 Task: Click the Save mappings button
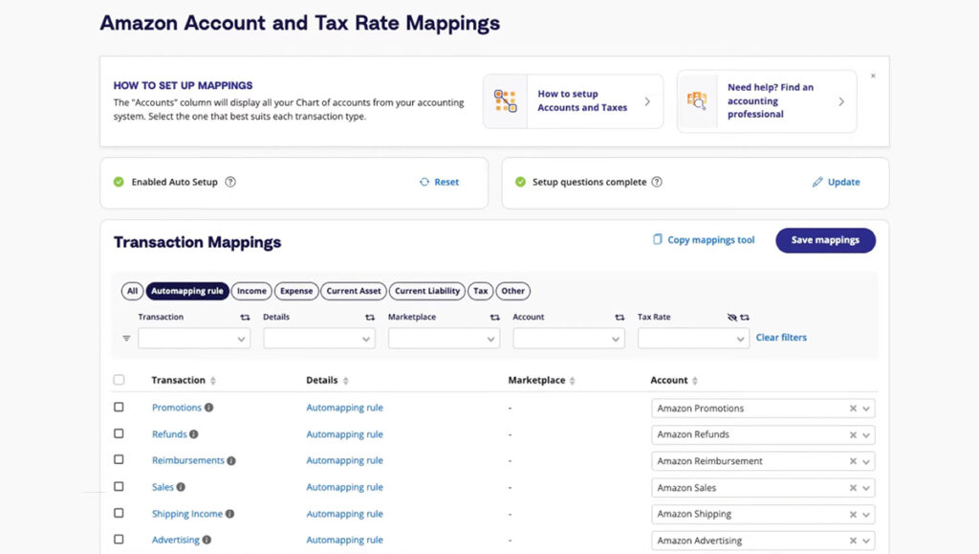[824, 240]
